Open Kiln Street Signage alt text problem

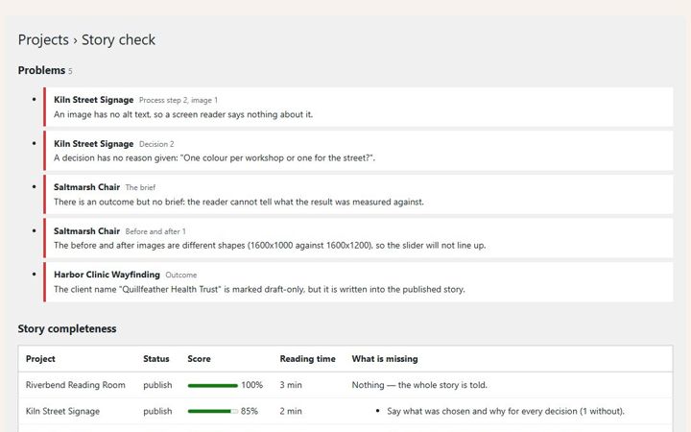point(358,107)
